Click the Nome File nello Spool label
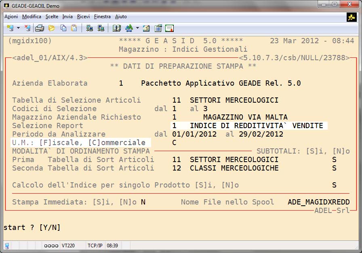The image size is (362, 253). (227, 202)
